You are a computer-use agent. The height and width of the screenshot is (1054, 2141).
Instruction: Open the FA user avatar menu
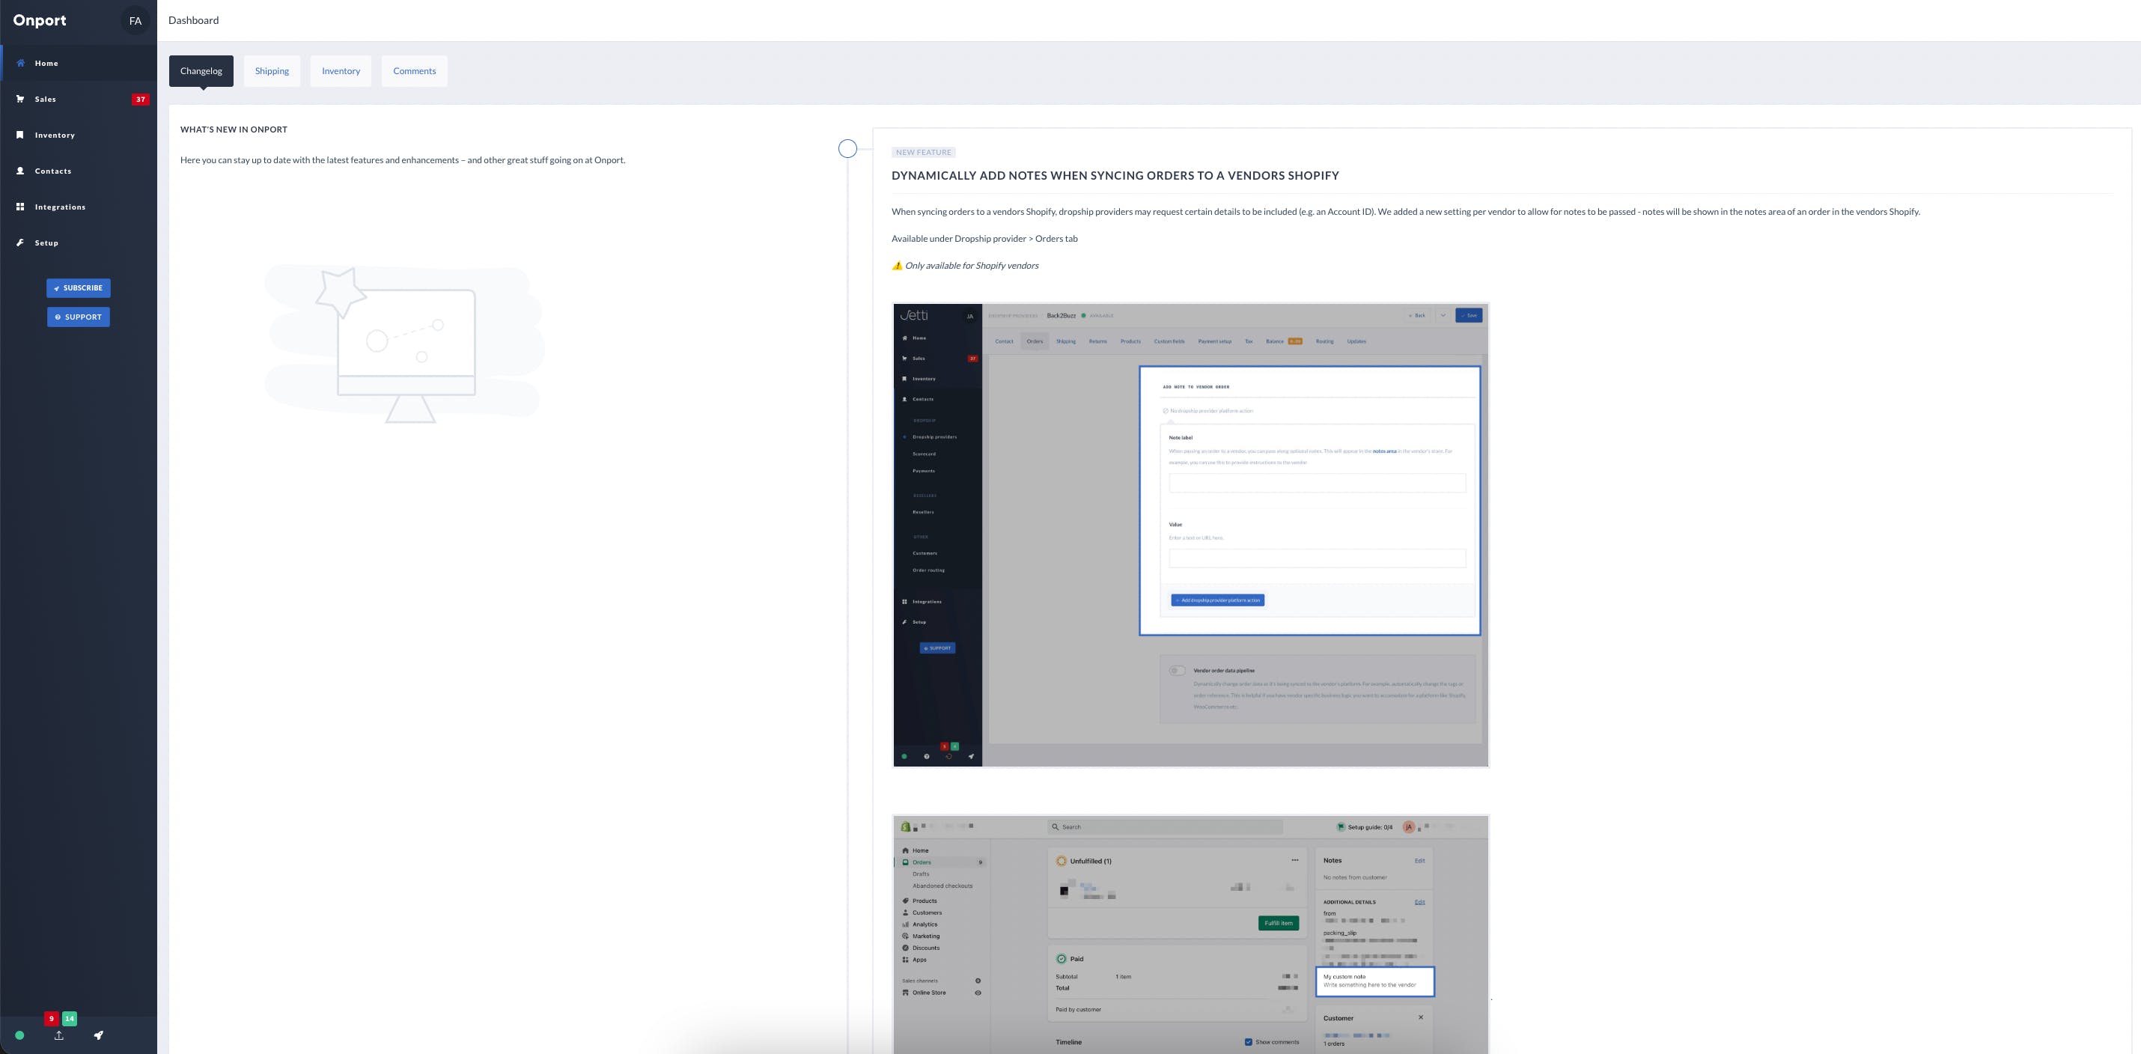coord(135,21)
